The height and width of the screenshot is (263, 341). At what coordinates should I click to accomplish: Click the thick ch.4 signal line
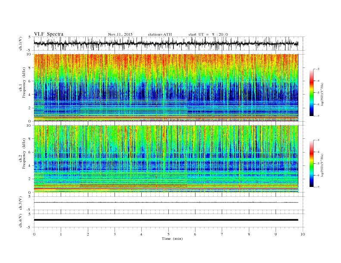click(x=166, y=220)
